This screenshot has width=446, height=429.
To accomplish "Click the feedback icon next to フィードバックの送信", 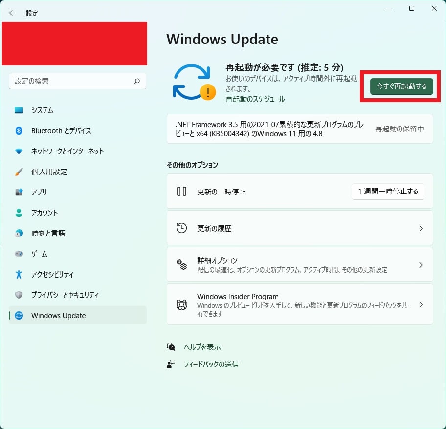I will pyautogui.click(x=171, y=364).
